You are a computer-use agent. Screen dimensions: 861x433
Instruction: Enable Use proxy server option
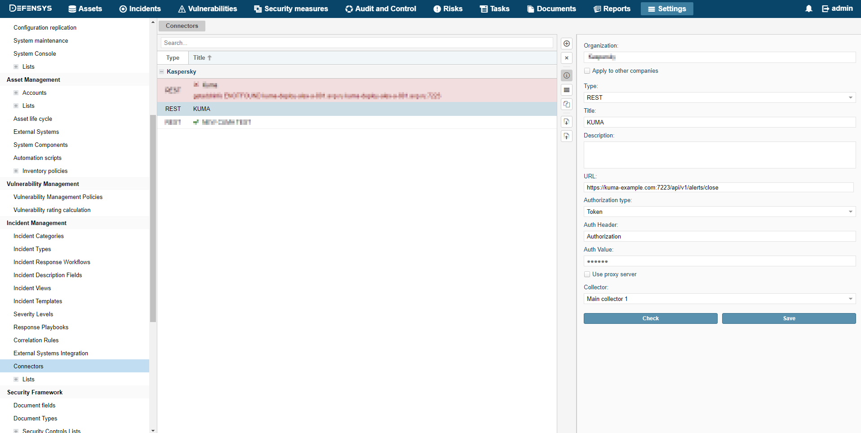[587, 274]
